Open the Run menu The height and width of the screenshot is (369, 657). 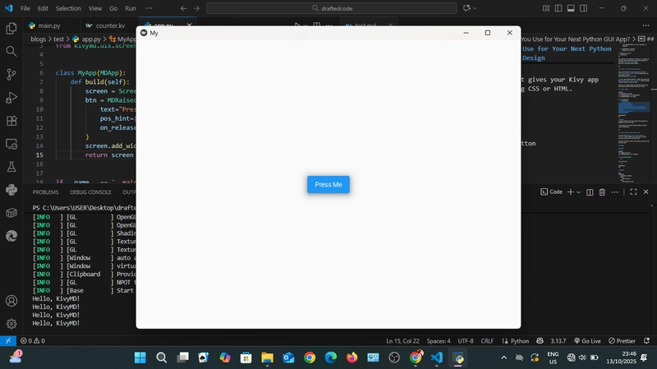tap(131, 8)
